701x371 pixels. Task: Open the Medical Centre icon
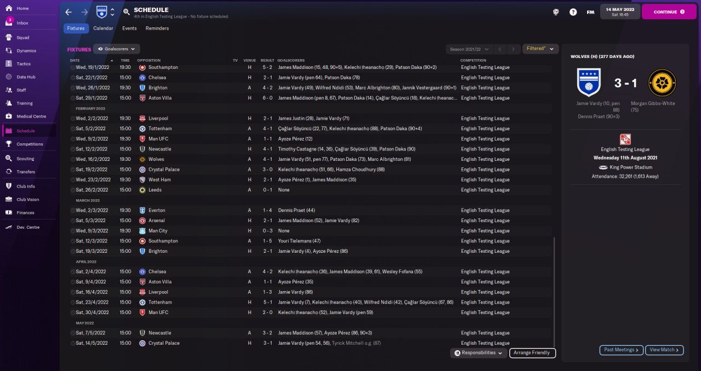point(9,117)
